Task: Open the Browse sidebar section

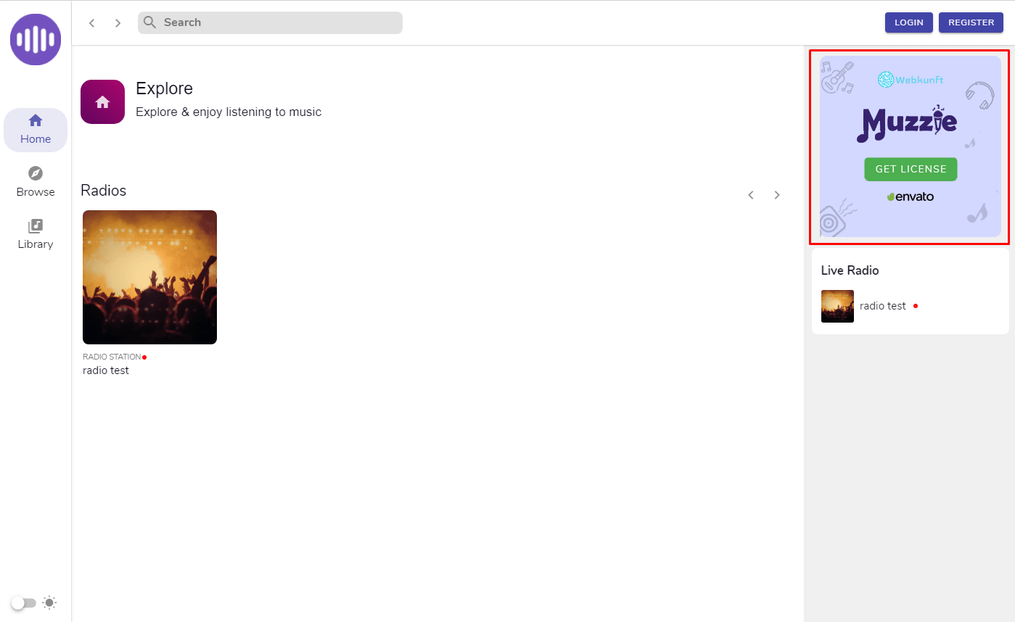Action: [36, 182]
